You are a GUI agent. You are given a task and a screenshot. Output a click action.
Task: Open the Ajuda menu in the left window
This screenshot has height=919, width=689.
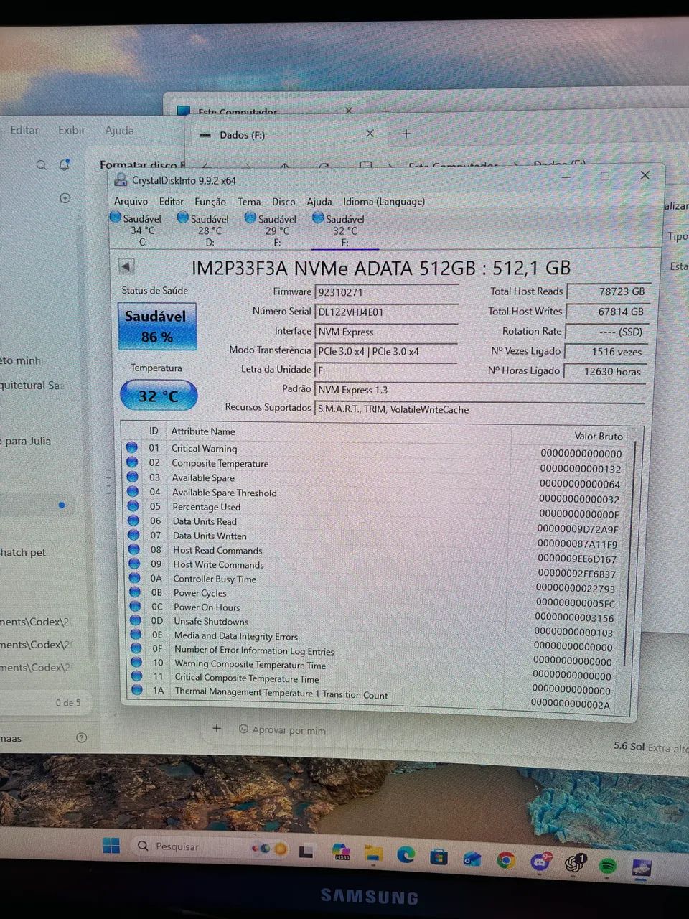pyautogui.click(x=119, y=131)
